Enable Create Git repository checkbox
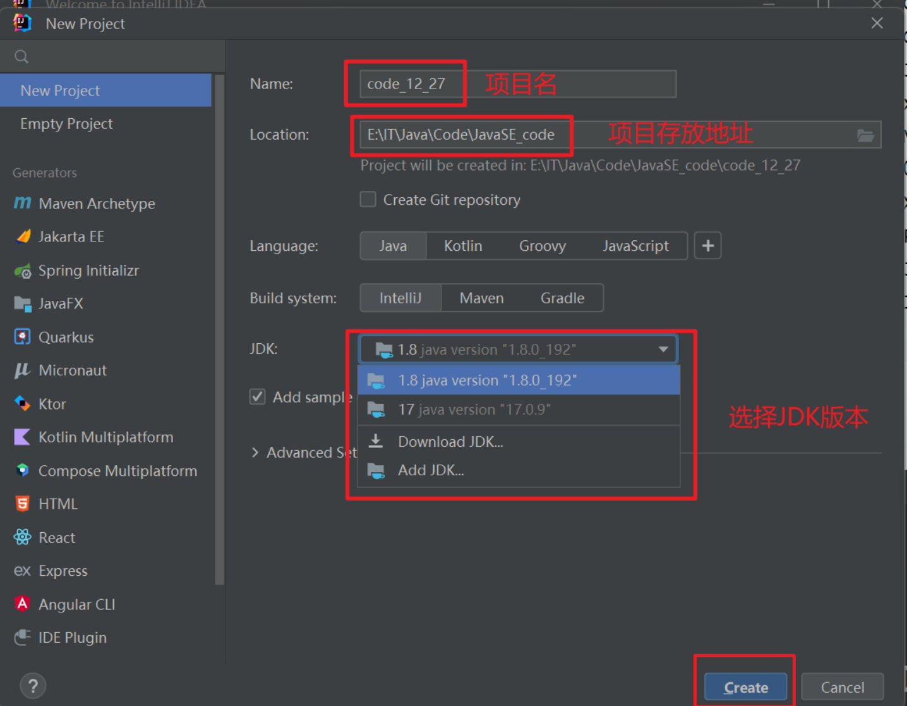This screenshot has width=909, height=706. tap(368, 200)
